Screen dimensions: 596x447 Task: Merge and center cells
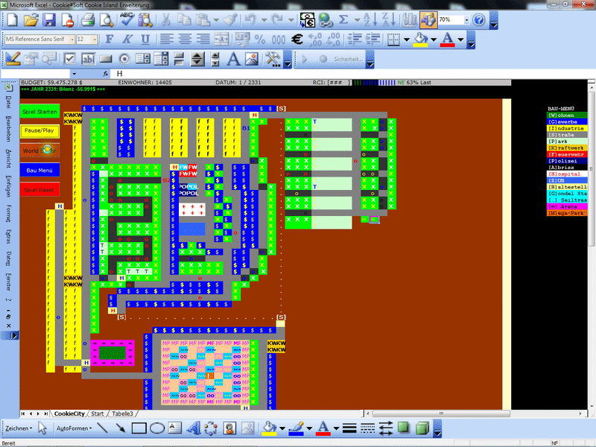(221, 39)
